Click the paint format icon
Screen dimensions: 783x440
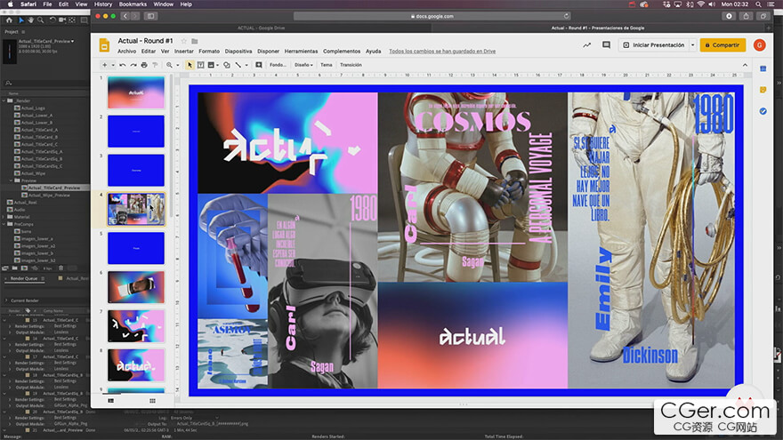[x=156, y=65]
